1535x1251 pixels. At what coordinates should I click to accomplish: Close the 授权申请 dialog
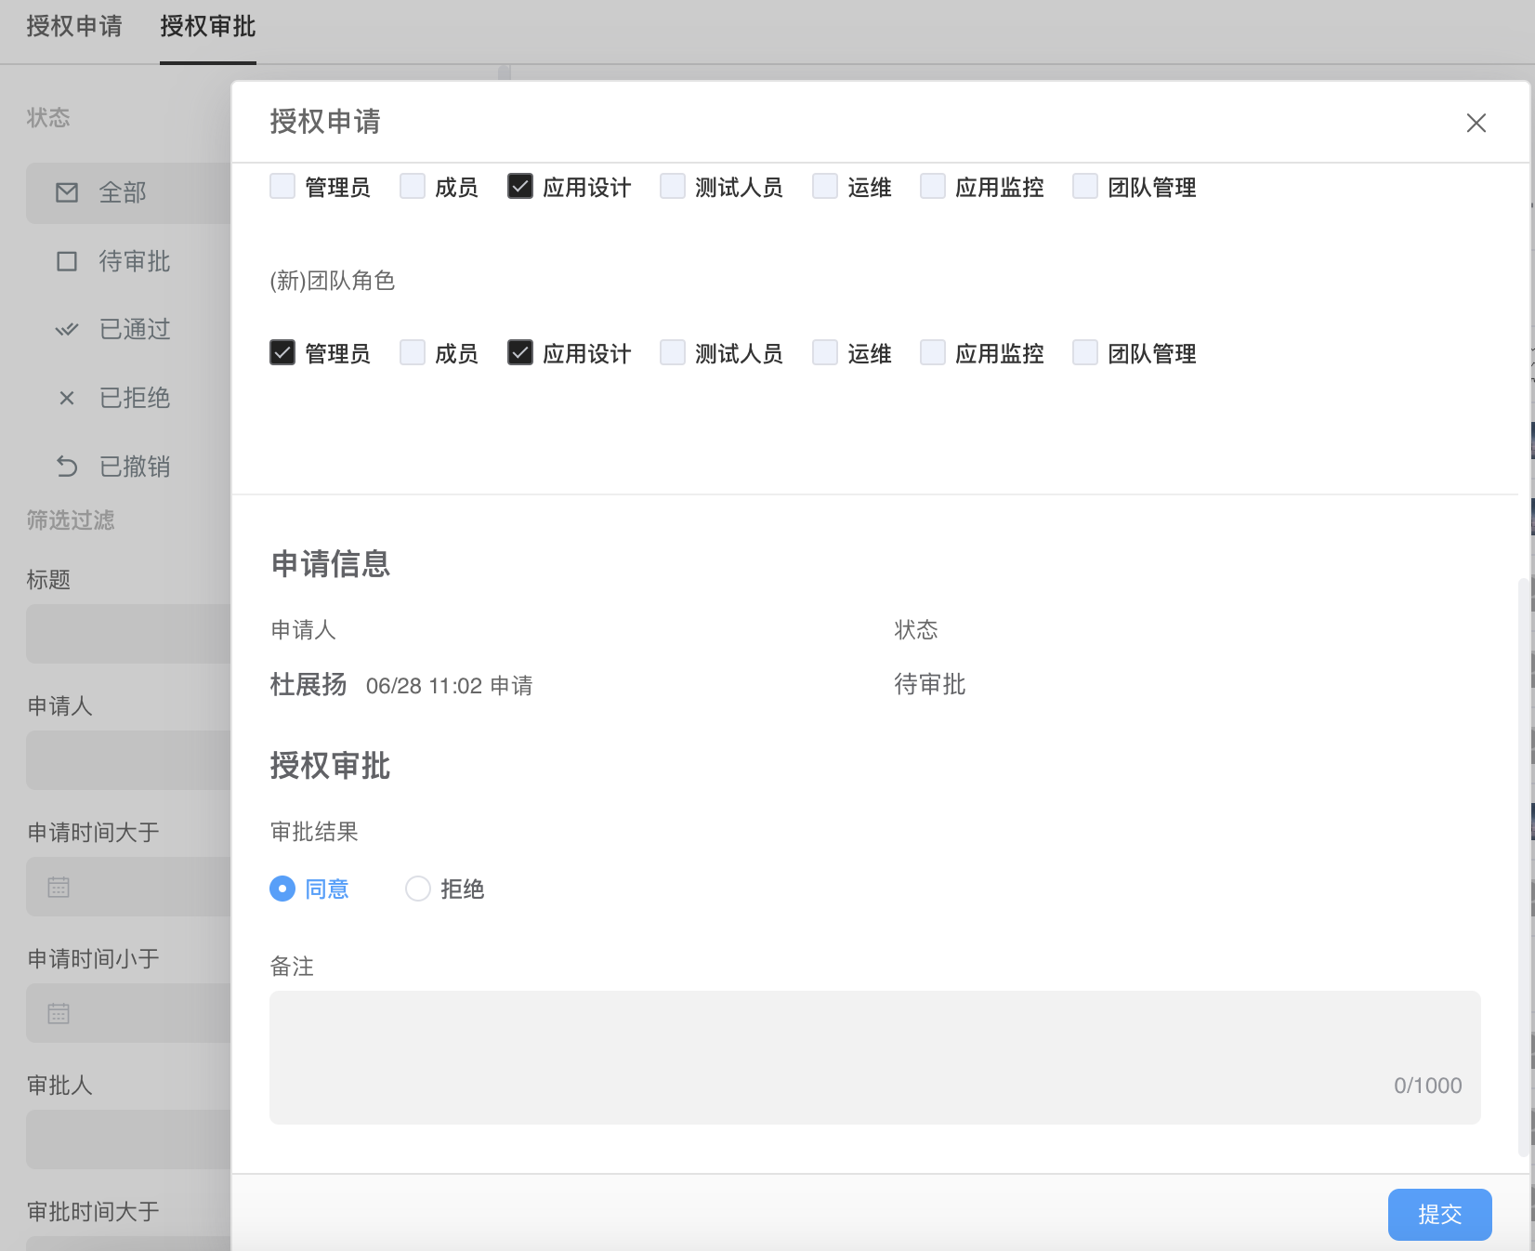click(x=1476, y=123)
